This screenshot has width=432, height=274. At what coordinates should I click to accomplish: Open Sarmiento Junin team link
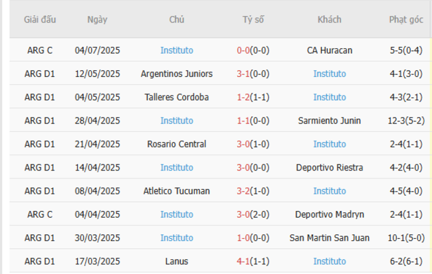click(330, 121)
